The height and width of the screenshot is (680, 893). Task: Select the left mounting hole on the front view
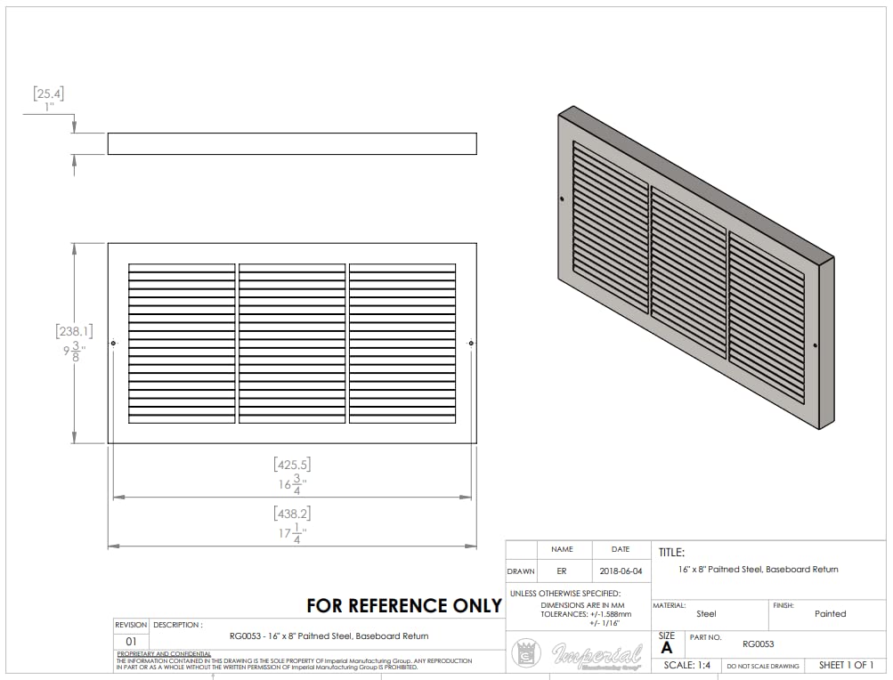pyautogui.click(x=115, y=343)
